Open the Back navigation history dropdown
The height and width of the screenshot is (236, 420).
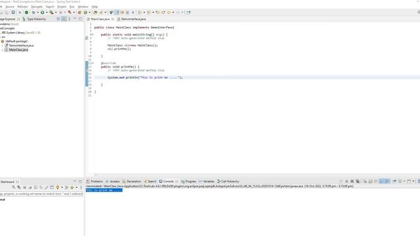[173, 12]
